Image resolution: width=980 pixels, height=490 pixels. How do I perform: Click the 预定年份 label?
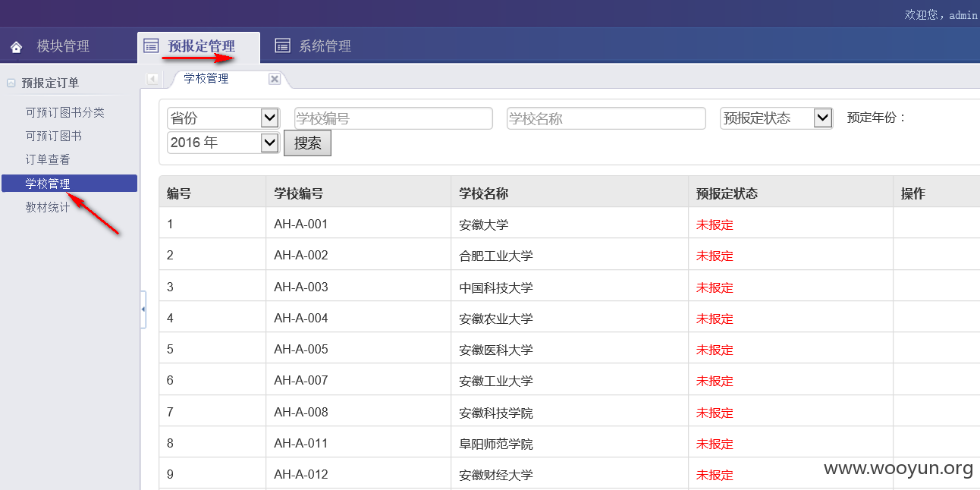pyautogui.click(x=877, y=118)
